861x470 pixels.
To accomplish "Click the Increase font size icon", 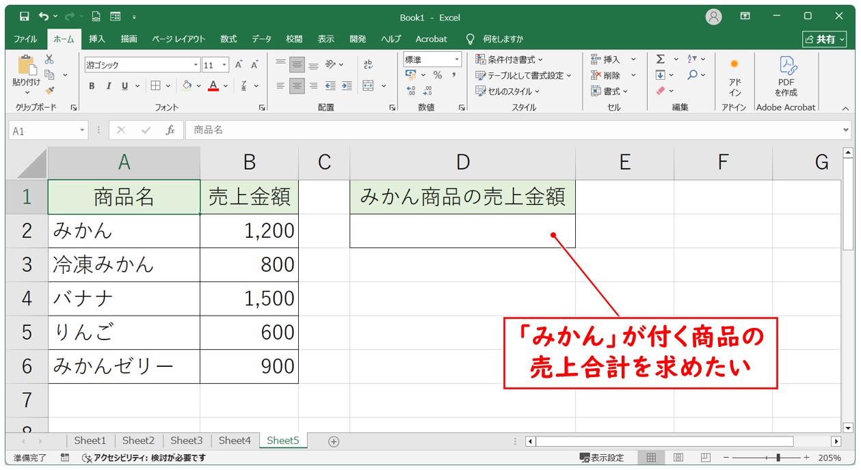I will pos(239,65).
